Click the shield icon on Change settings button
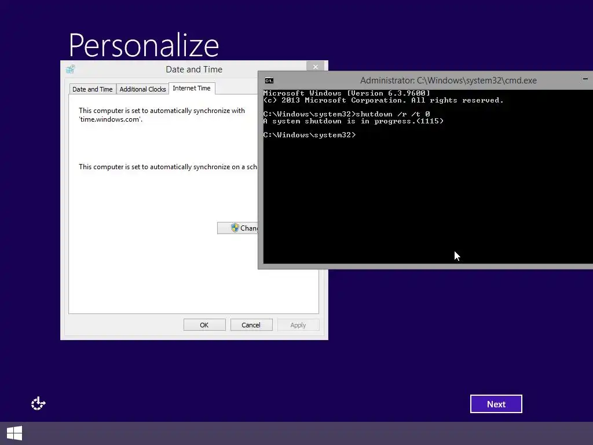Image resolution: width=593 pixels, height=445 pixels. pyautogui.click(x=235, y=228)
